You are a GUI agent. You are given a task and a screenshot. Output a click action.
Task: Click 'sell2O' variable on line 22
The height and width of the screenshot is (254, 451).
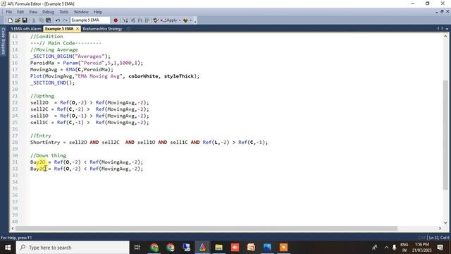pos(39,103)
